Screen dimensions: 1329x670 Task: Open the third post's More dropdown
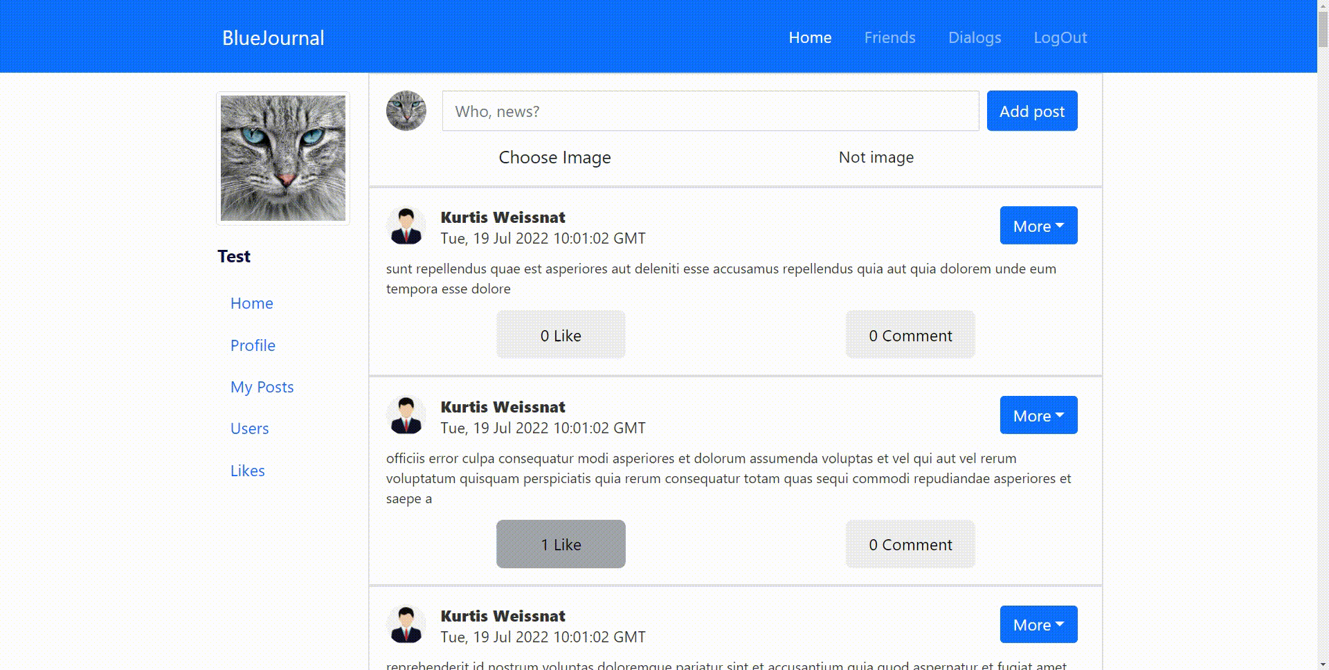[1038, 624]
